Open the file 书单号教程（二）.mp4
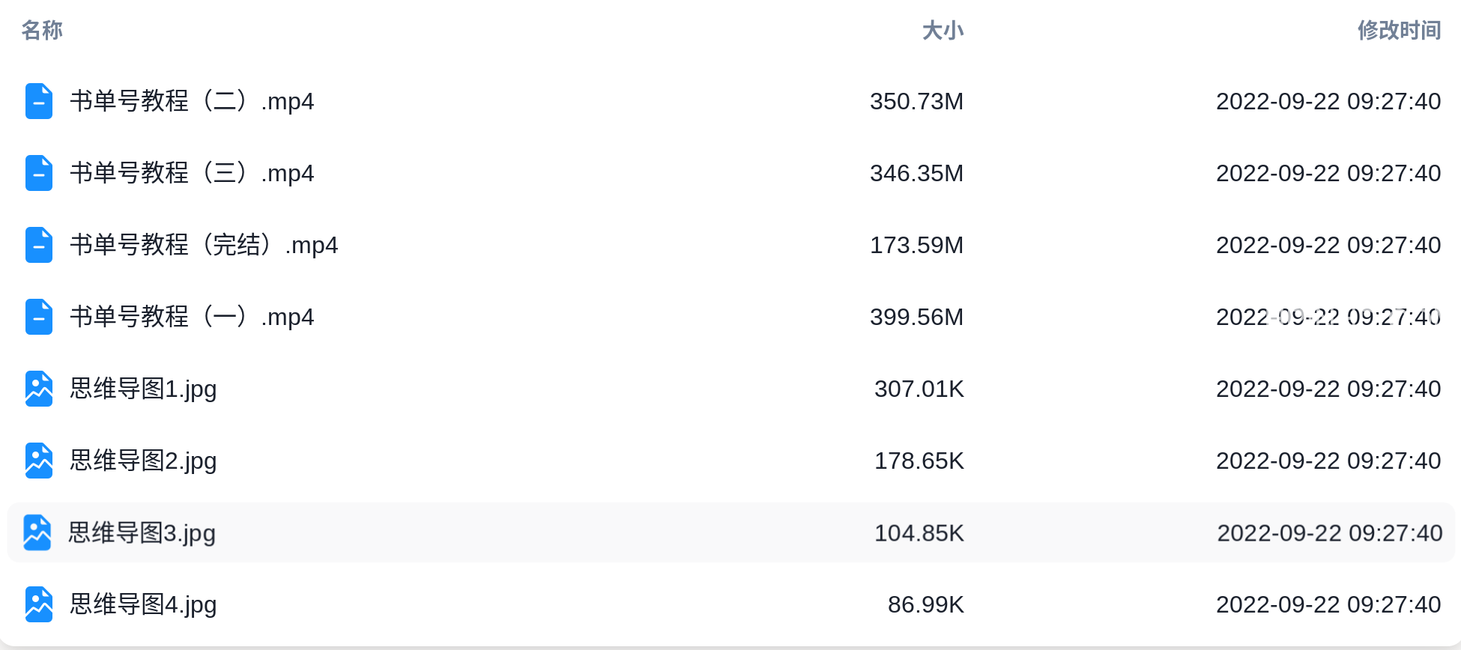 coord(192,101)
